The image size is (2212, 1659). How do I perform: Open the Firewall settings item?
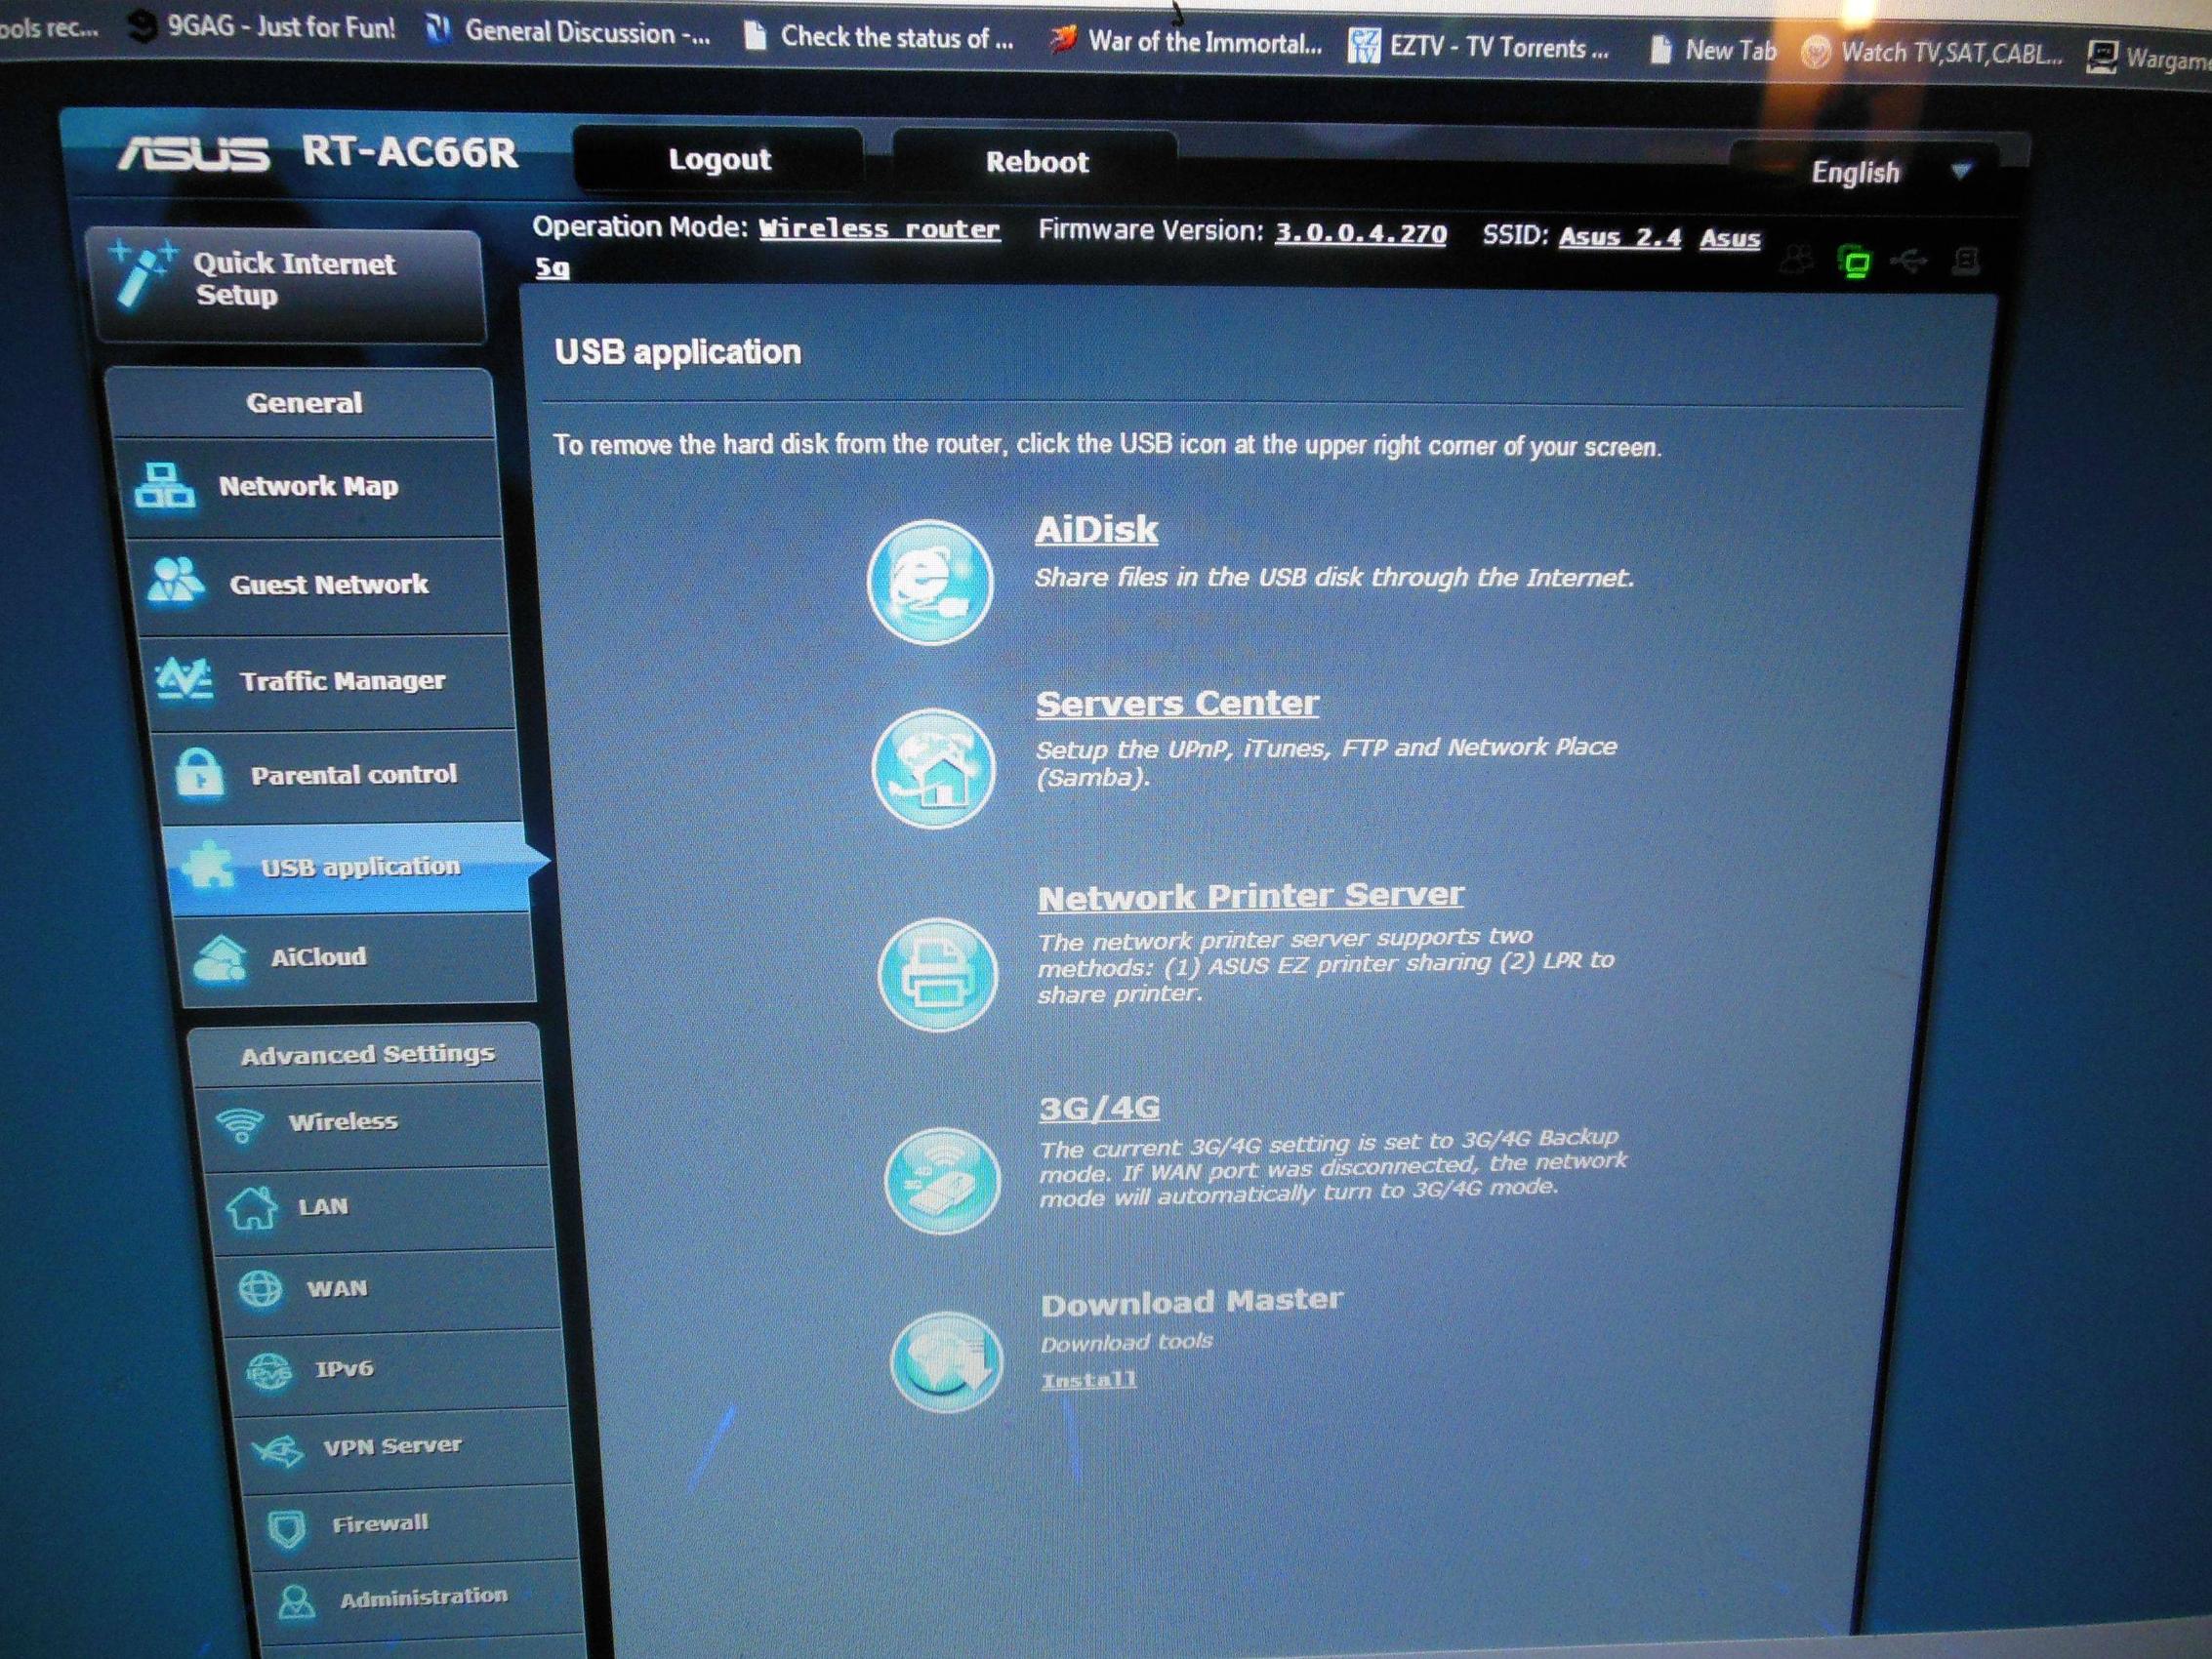(x=413, y=1525)
